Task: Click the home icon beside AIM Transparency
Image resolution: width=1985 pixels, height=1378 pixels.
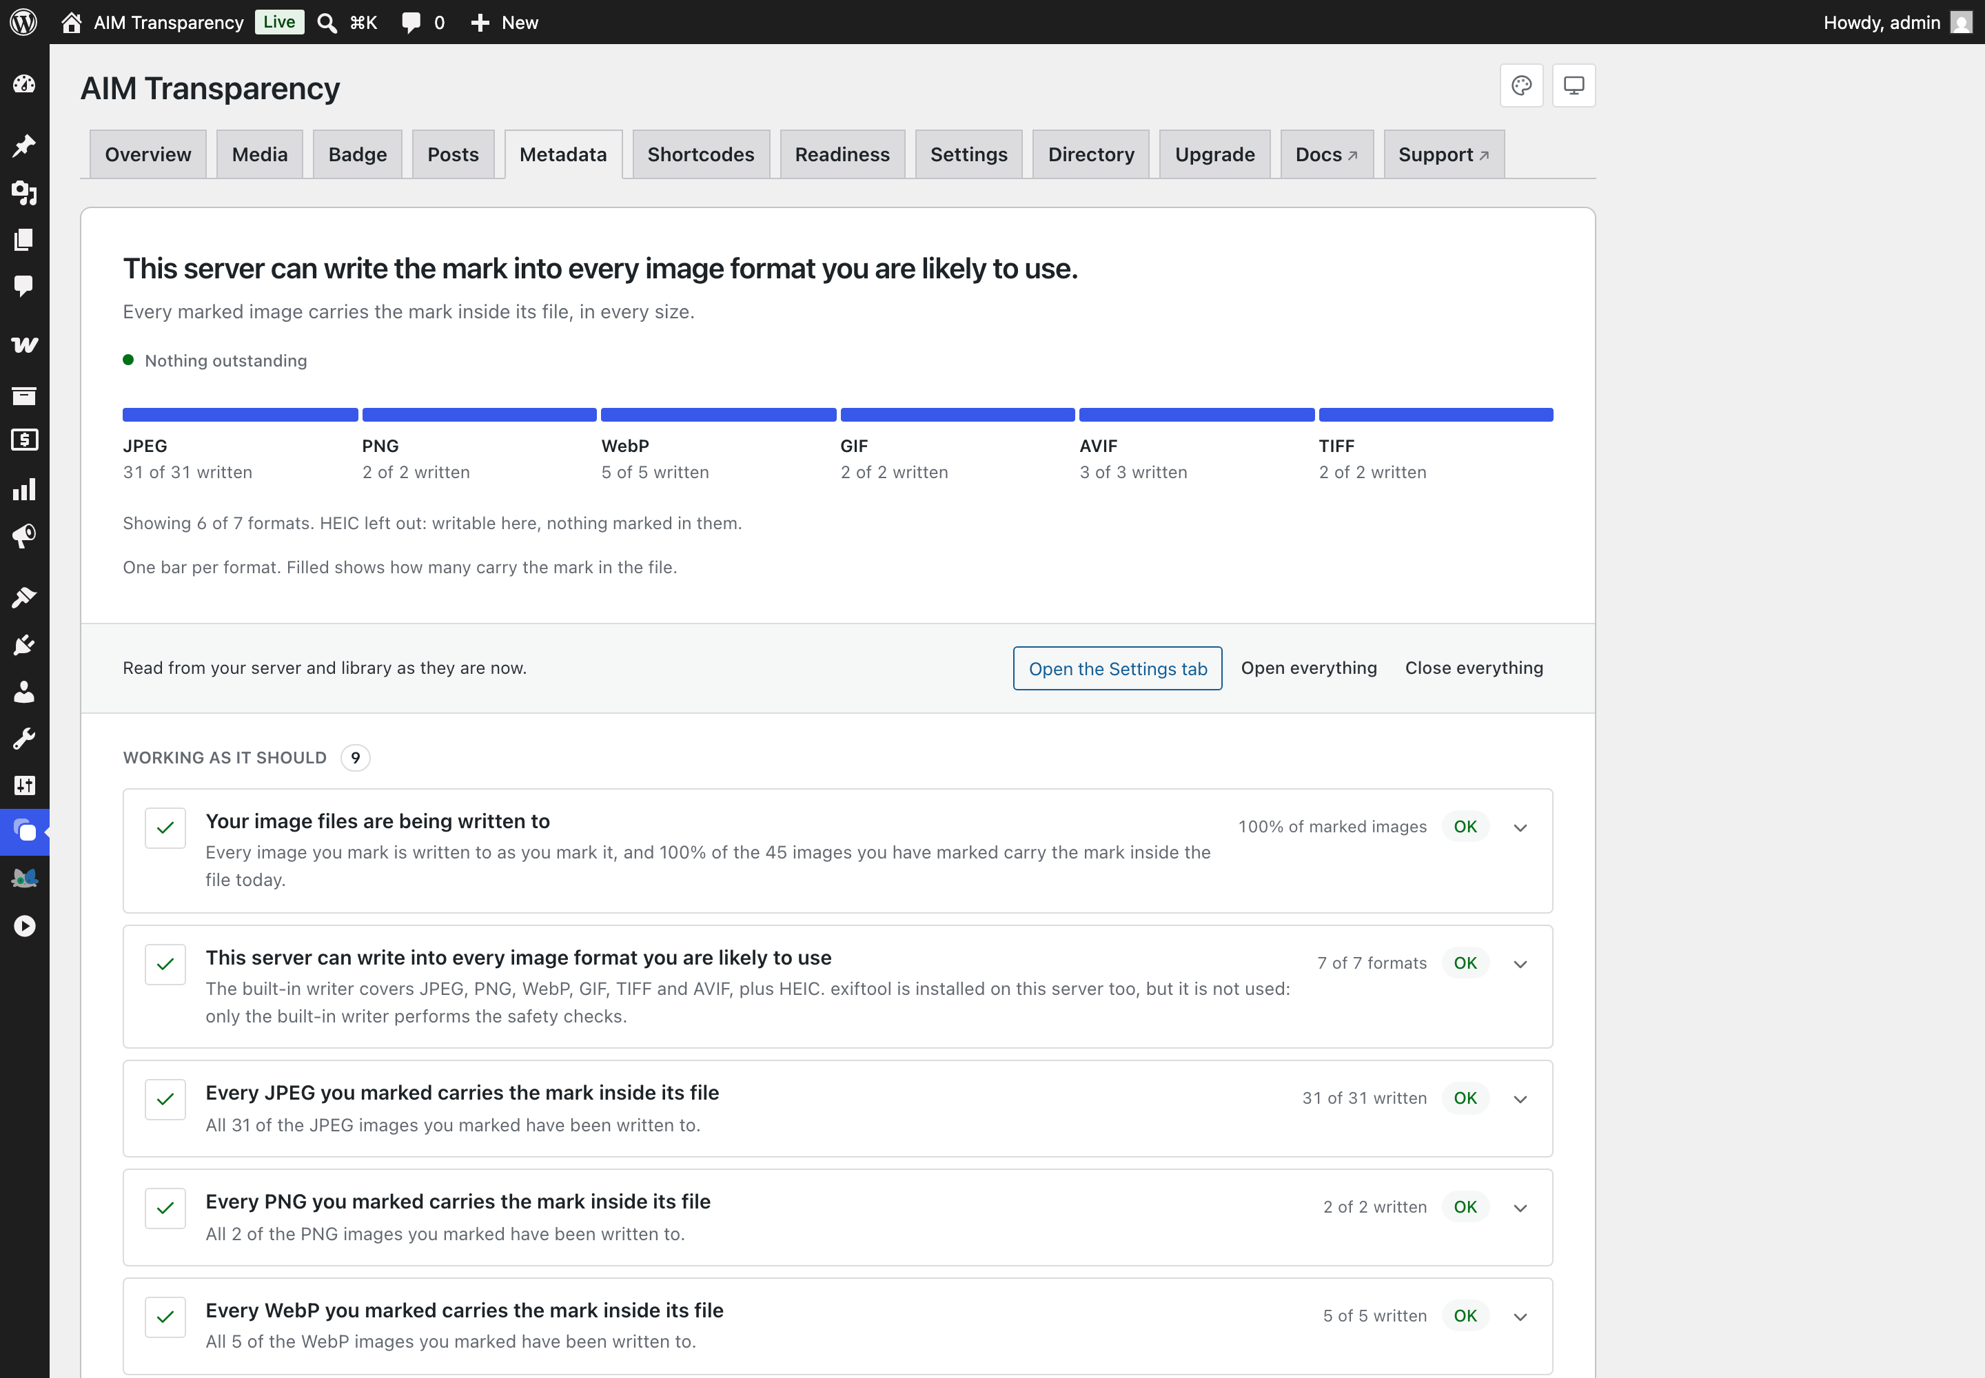Action: point(72,23)
